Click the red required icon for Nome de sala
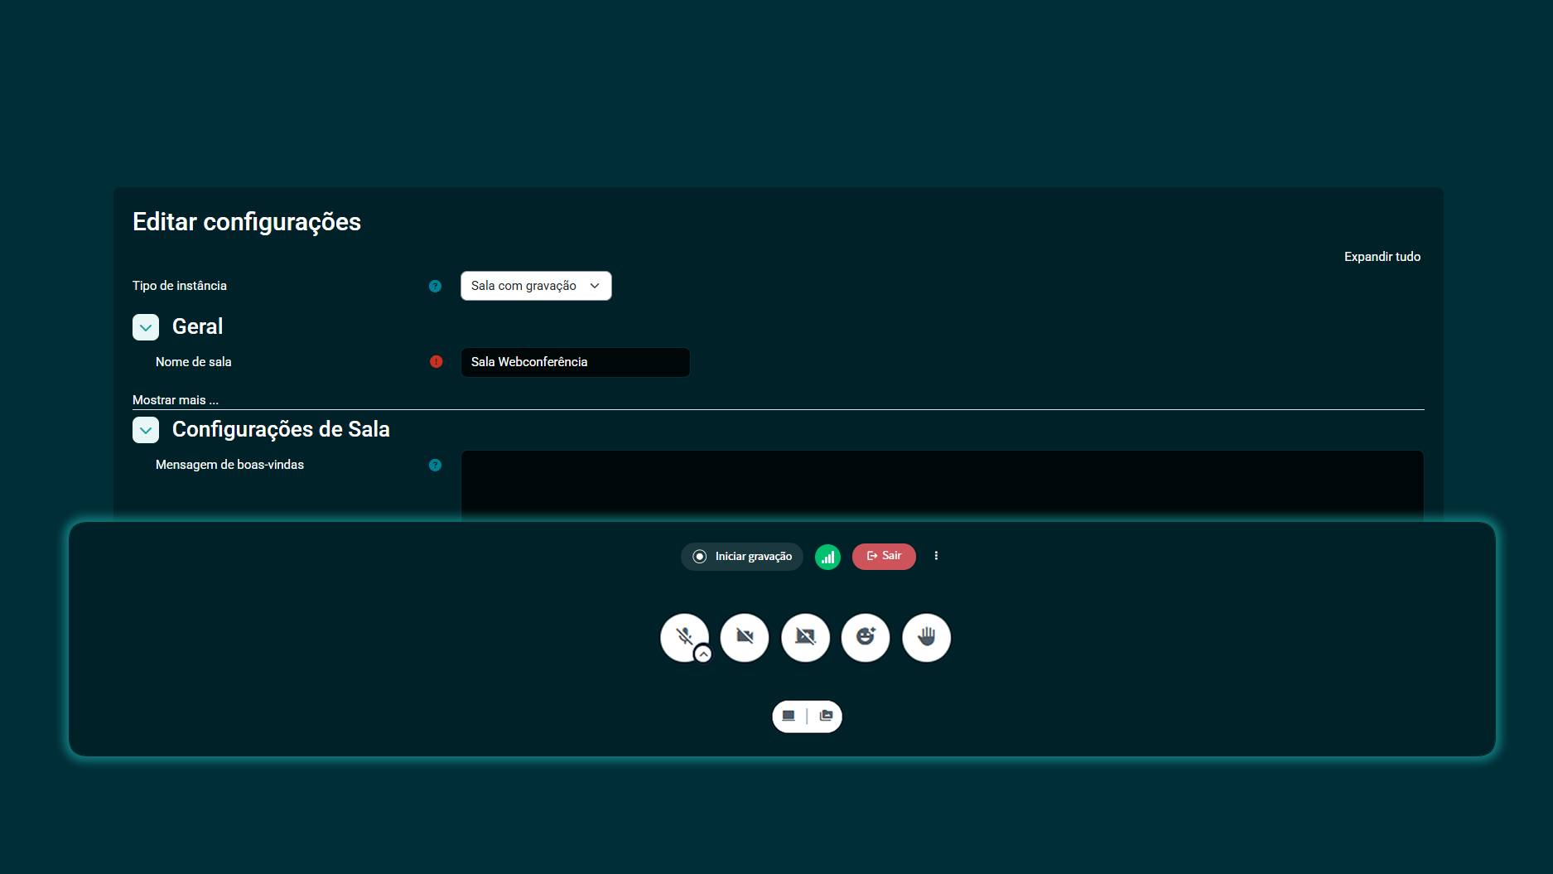This screenshot has width=1553, height=874. click(x=436, y=362)
